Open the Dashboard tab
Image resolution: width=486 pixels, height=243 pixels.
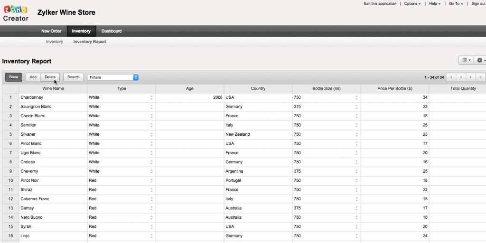112,31
